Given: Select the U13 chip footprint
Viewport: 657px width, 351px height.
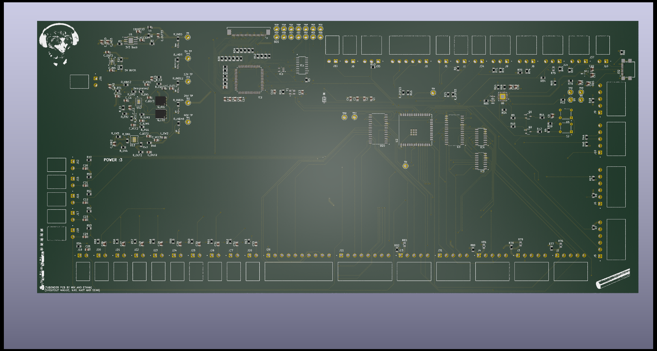Looking at the screenshot, I should pyautogui.click(x=134, y=139).
